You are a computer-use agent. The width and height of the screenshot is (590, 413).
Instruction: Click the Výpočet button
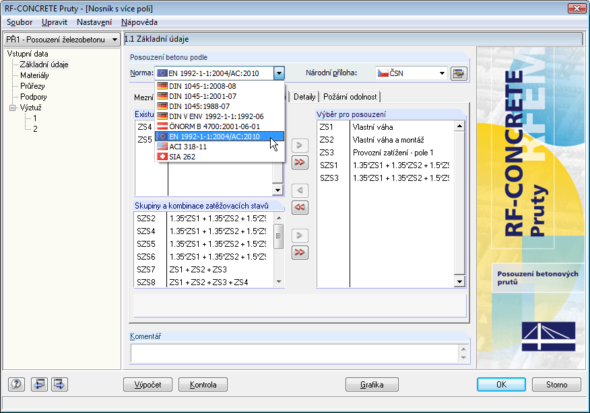[148, 385]
